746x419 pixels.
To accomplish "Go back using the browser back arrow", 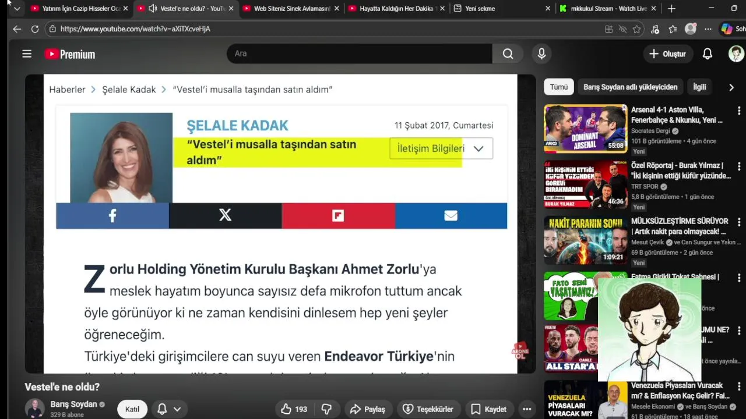I will click(17, 29).
